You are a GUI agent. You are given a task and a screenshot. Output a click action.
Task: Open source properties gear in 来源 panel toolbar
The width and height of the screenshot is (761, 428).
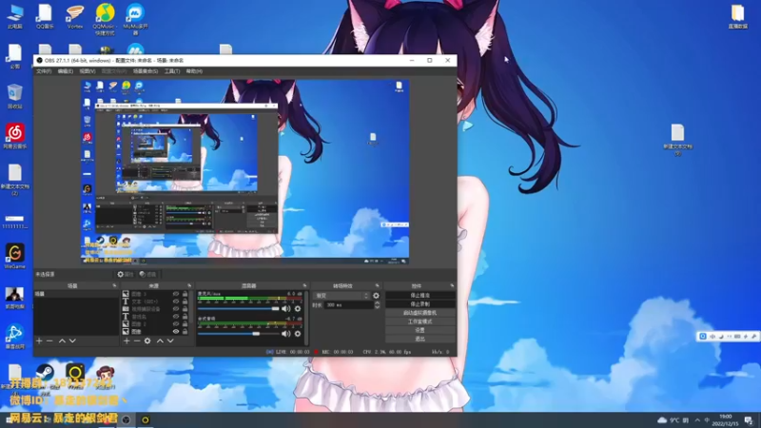[147, 340]
